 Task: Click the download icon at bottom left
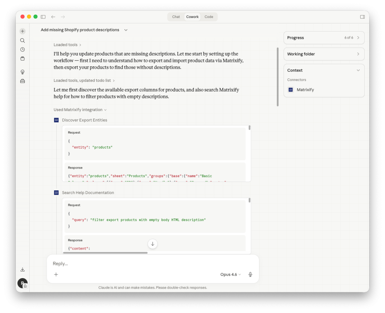coord(23,269)
